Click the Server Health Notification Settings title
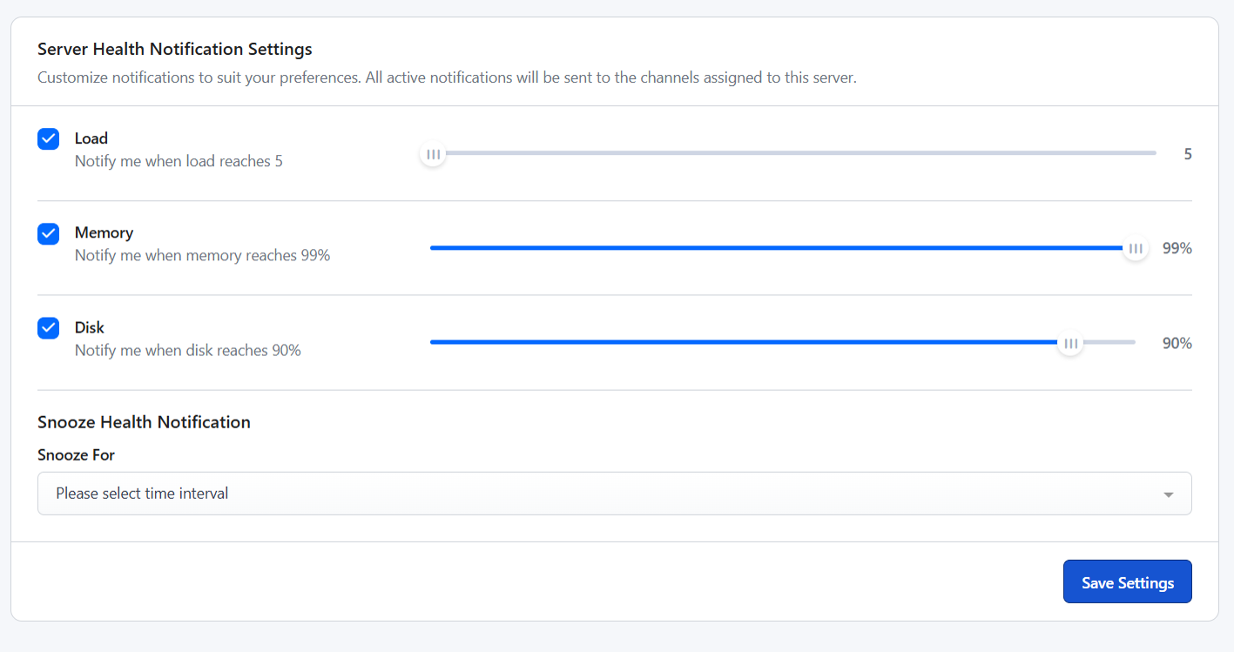The width and height of the screenshot is (1234, 652). coord(174,49)
